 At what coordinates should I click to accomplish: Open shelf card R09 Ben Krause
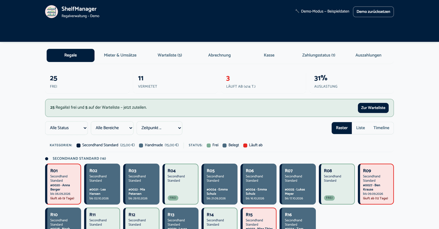click(376, 184)
